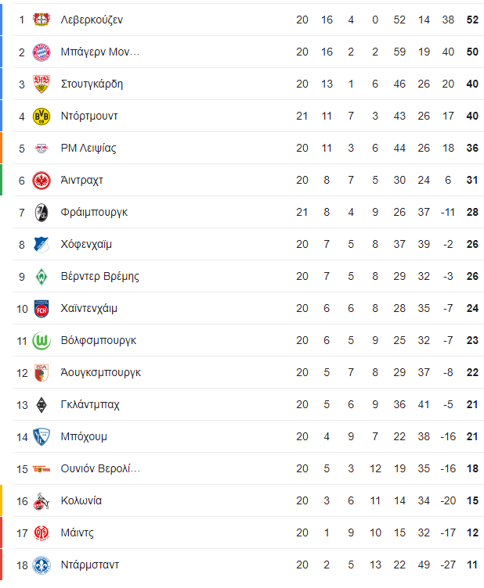484x588 pixels.
Task: Click the Wolfsburg green W logo
Action: pos(42,341)
